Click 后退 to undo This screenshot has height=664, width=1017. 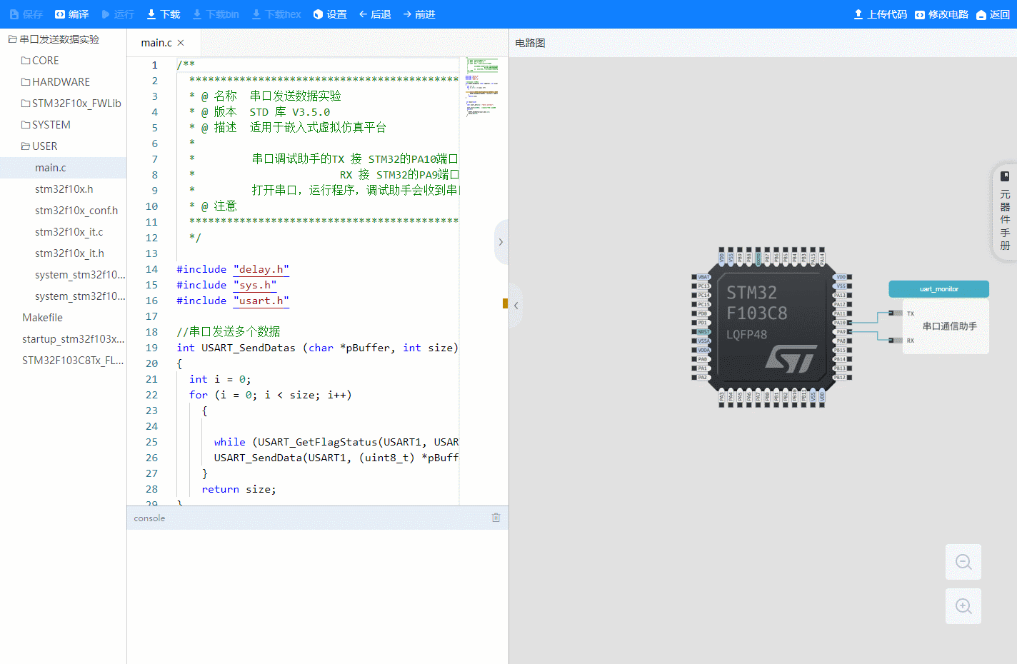(x=375, y=14)
